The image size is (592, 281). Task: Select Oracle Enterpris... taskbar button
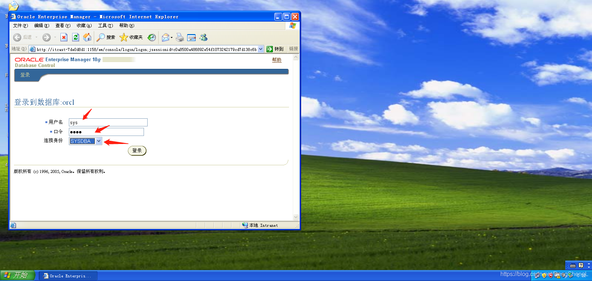click(x=68, y=276)
